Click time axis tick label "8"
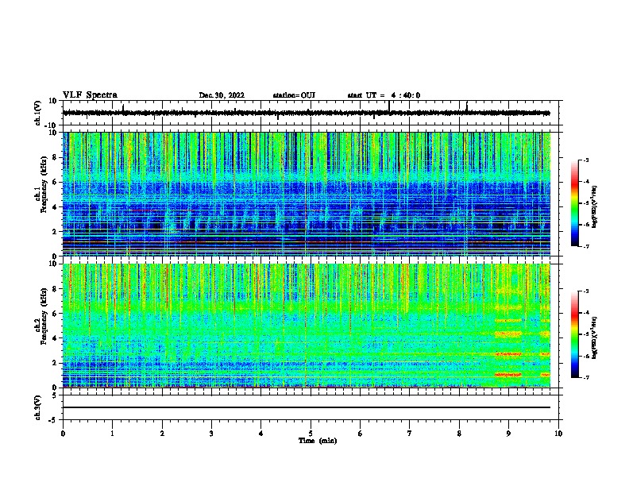Image resolution: width=629 pixels, height=486 pixels. point(459,434)
